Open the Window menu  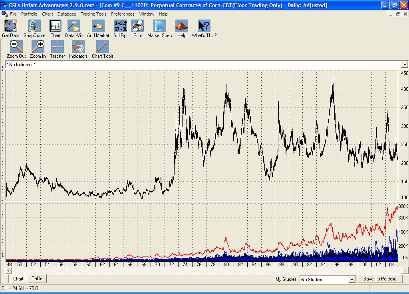147,14
